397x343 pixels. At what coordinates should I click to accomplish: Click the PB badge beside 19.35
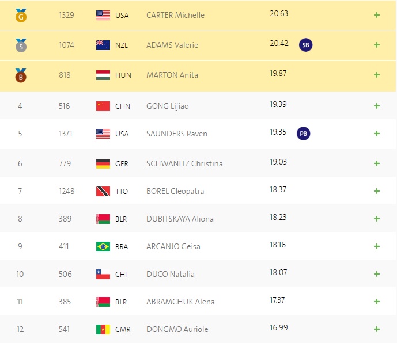(x=303, y=134)
